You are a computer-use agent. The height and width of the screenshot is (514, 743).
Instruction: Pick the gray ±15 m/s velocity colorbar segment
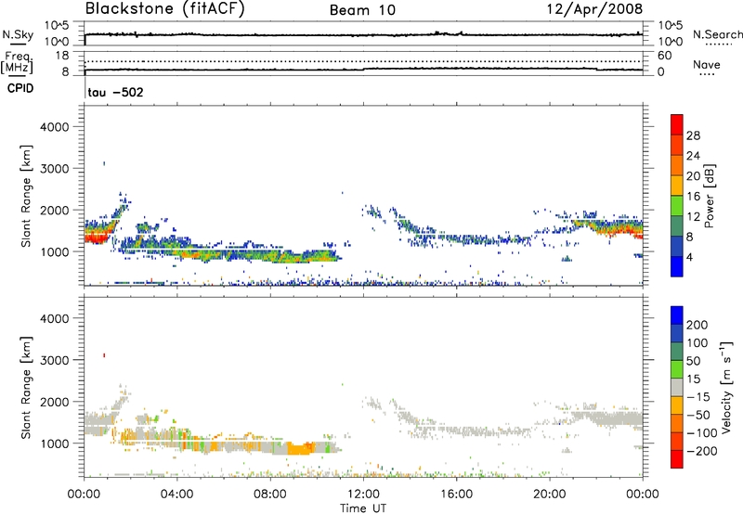click(x=677, y=387)
